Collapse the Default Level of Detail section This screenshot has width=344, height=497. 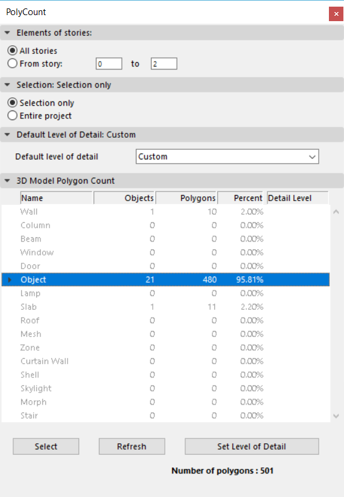(x=7, y=135)
